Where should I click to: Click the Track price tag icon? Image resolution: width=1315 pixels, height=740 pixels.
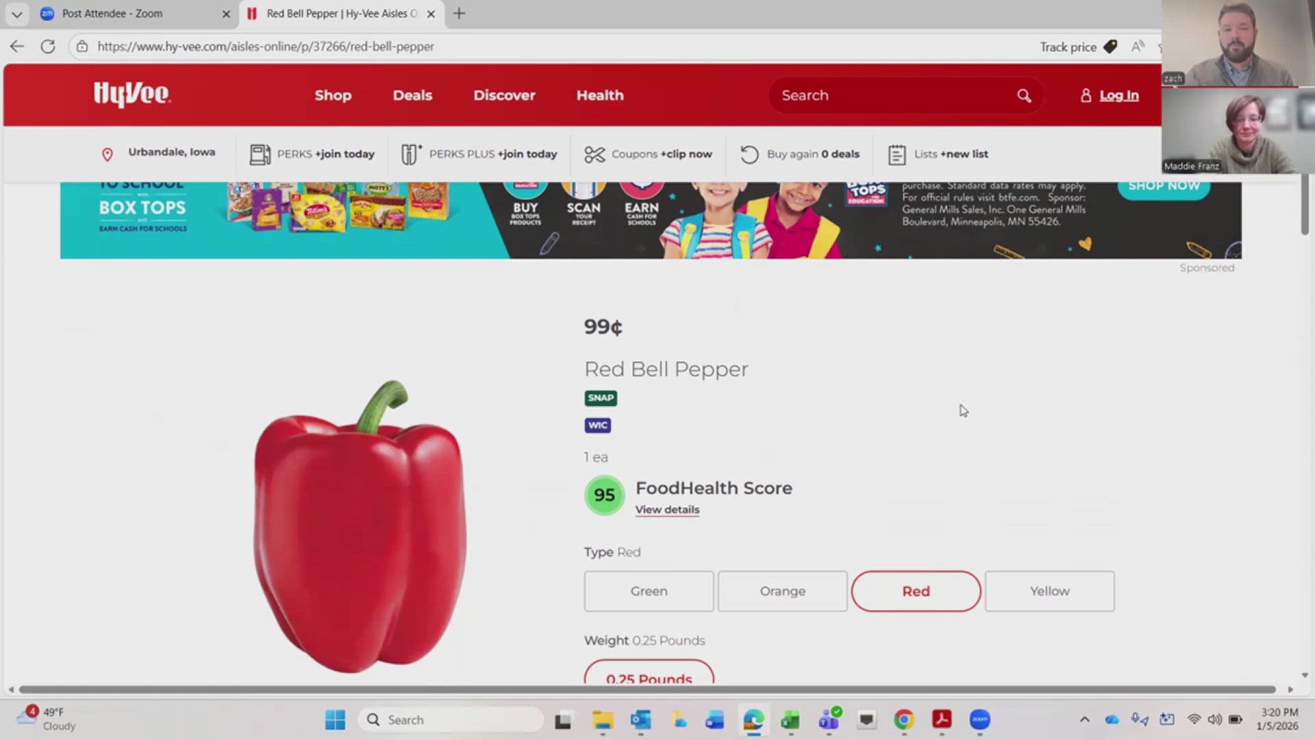click(1110, 47)
